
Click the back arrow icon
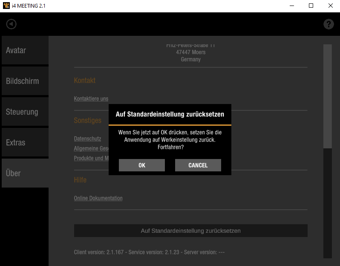[x=12, y=24]
